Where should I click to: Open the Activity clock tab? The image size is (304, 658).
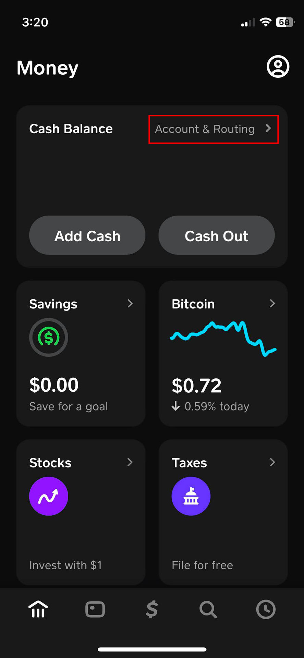pyautogui.click(x=266, y=609)
